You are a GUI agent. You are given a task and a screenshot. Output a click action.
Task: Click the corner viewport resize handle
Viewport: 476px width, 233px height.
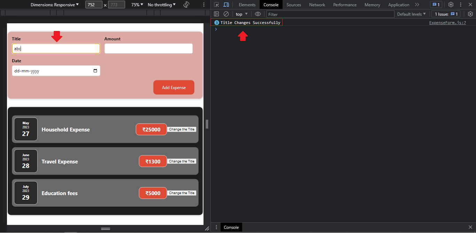pos(207,228)
